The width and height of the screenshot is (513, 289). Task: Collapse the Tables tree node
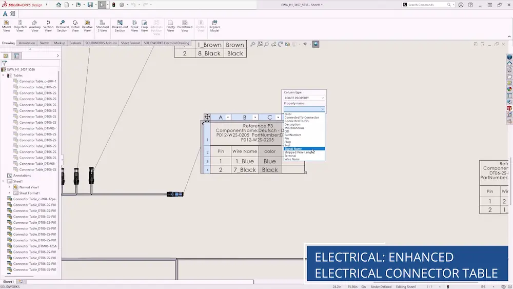3,75
